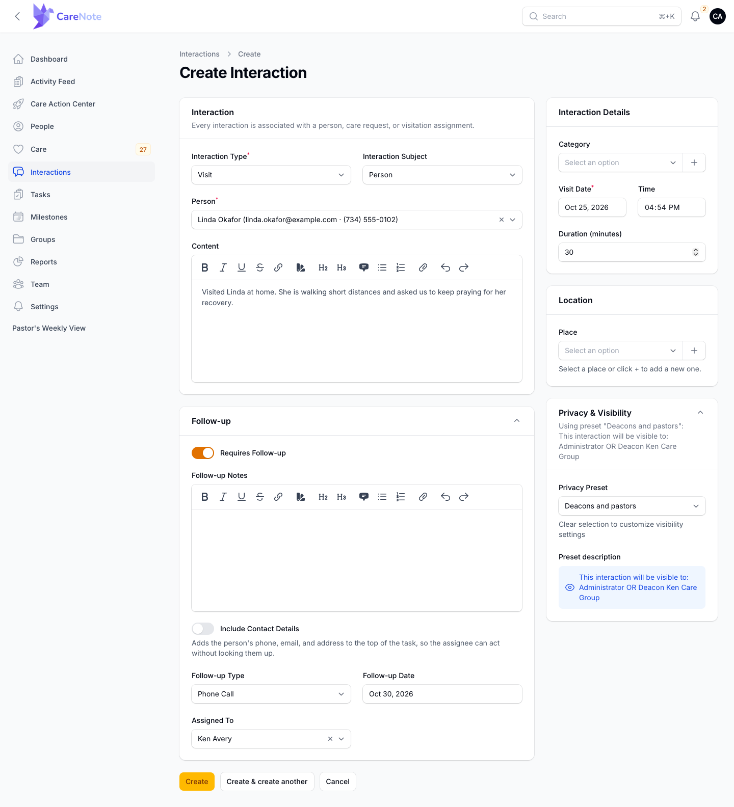Open the People page from sidebar
The height and width of the screenshot is (807, 734).
click(x=82, y=126)
